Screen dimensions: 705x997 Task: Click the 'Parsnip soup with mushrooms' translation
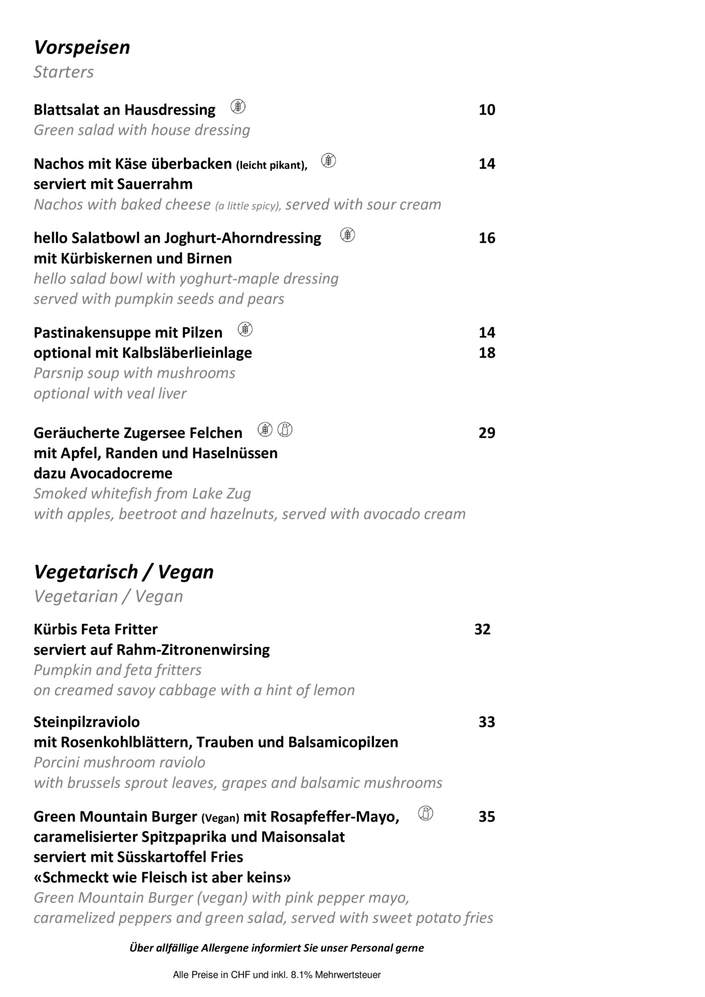tap(134, 373)
